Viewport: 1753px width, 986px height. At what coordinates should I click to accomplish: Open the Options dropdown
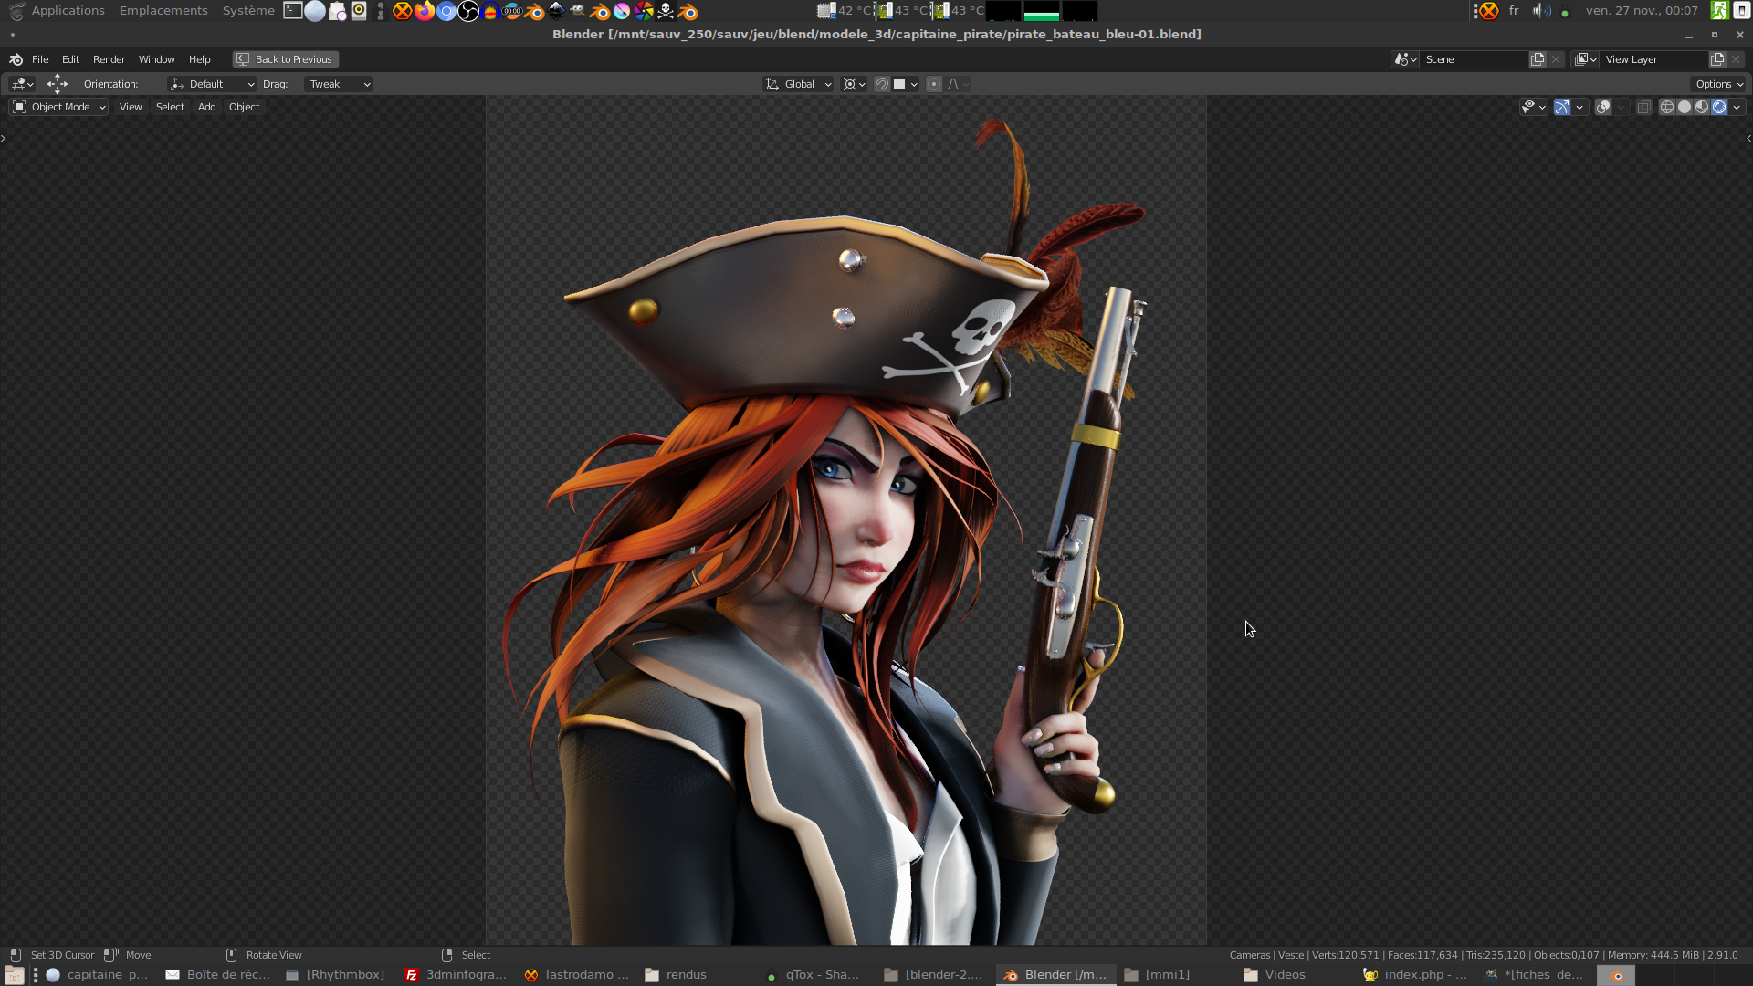[1719, 84]
